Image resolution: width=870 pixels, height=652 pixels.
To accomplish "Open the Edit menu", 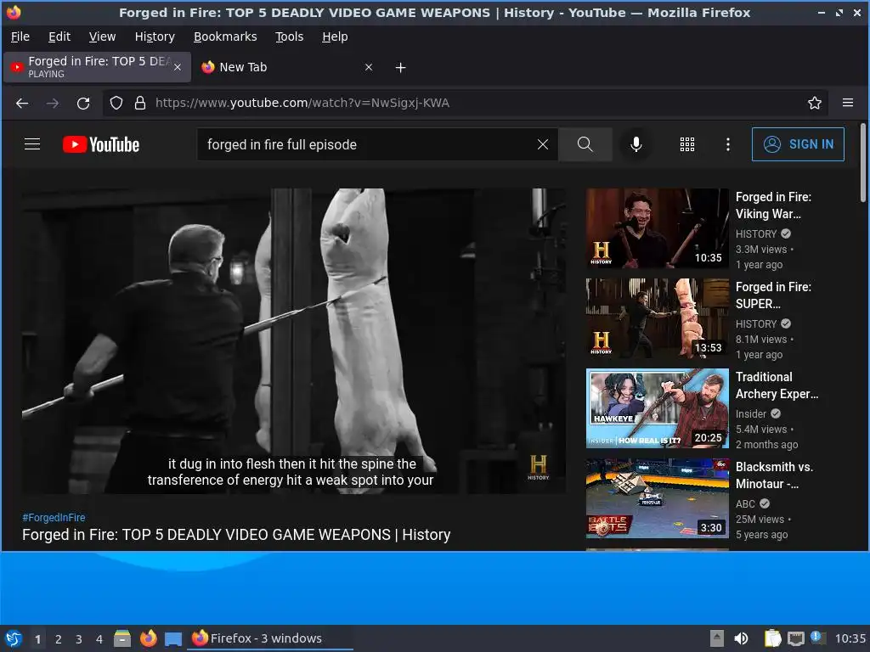I will 59,37.
